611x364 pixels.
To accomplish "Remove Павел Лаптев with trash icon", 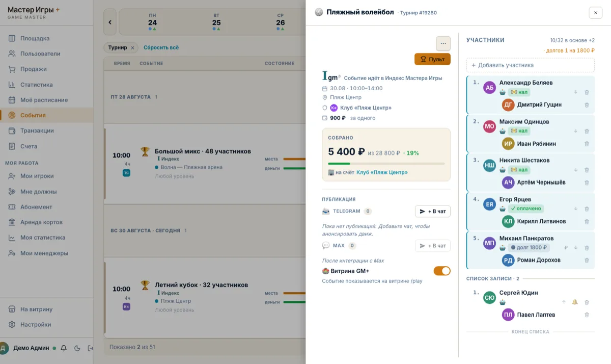I will point(587,315).
